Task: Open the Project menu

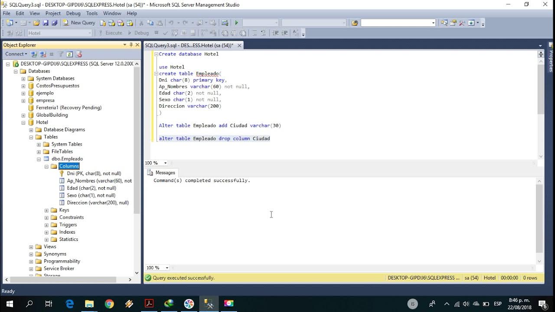Action: (x=53, y=13)
